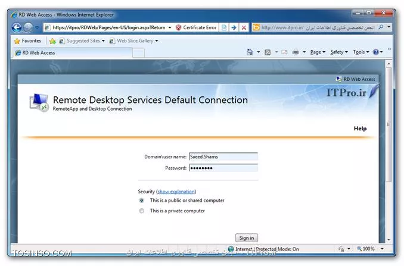This screenshot has height=266, width=404.
Task: Open the Certificate Error warning
Action: tap(196, 27)
